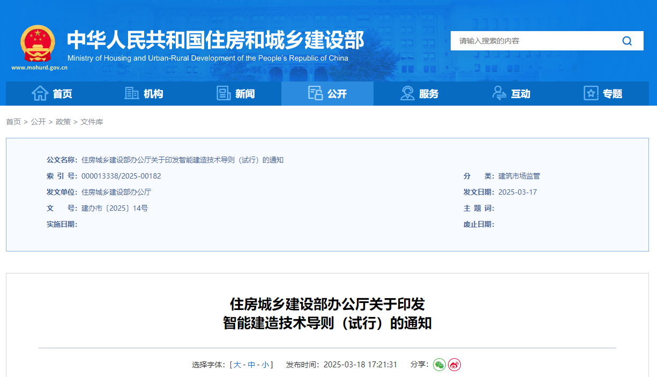Click the star icon beside 专题
Image resolution: width=657 pixels, height=377 pixels.
click(x=590, y=93)
